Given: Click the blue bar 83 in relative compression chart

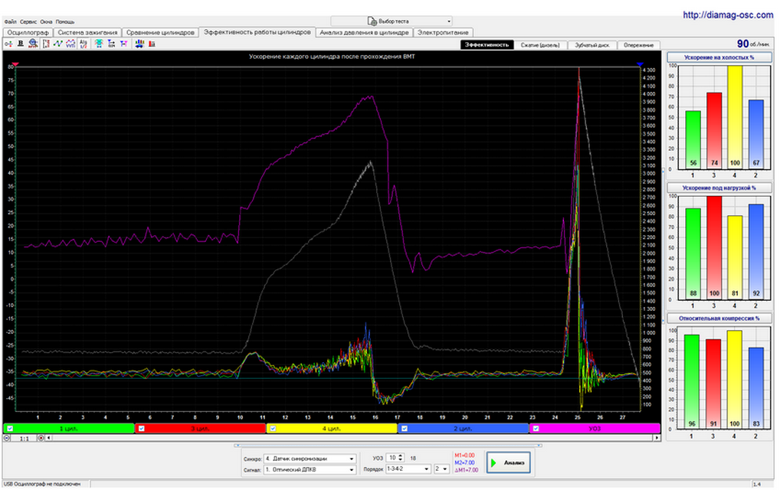Looking at the screenshot, I should click(756, 388).
